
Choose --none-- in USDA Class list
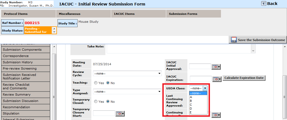pos(198,93)
